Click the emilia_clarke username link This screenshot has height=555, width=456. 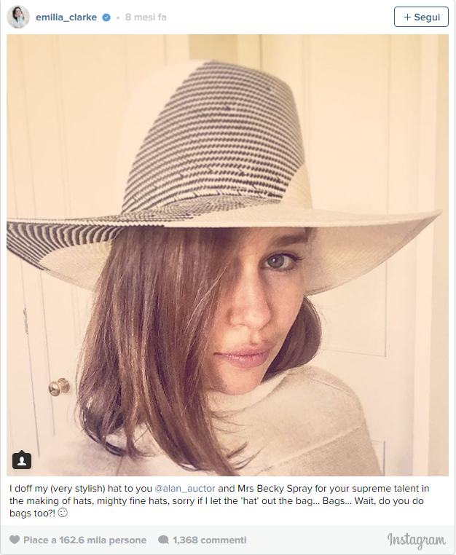66,17
